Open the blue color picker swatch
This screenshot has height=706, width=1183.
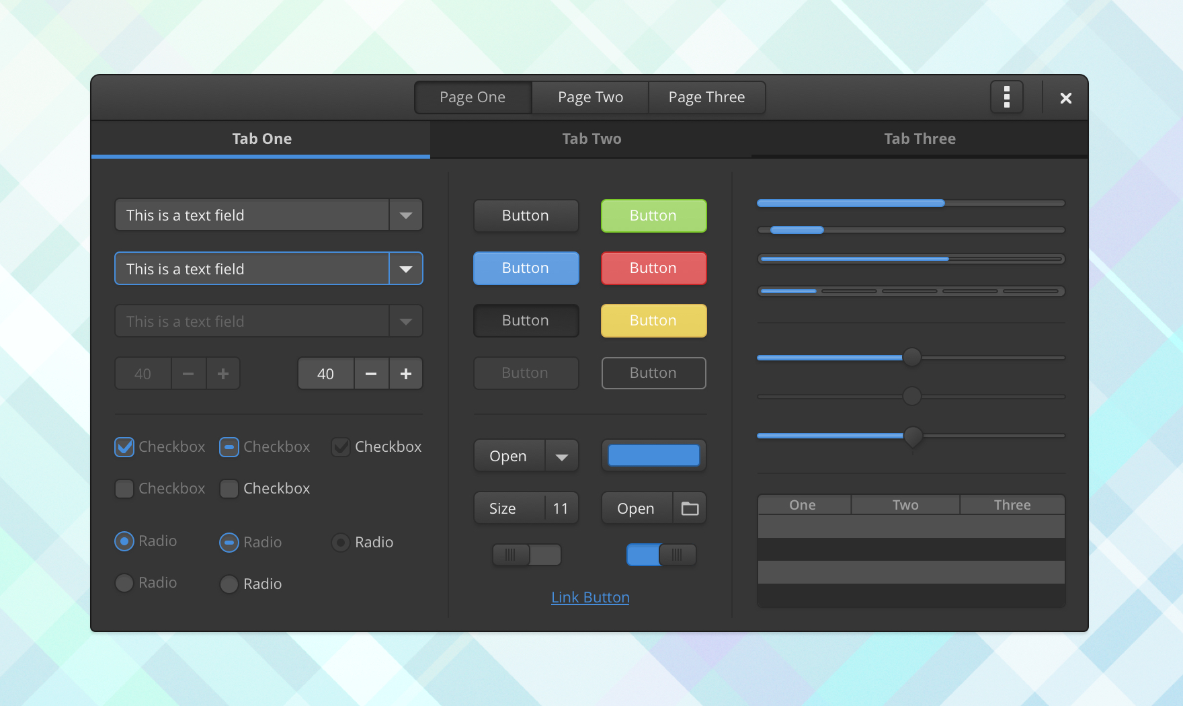click(654, 456)
